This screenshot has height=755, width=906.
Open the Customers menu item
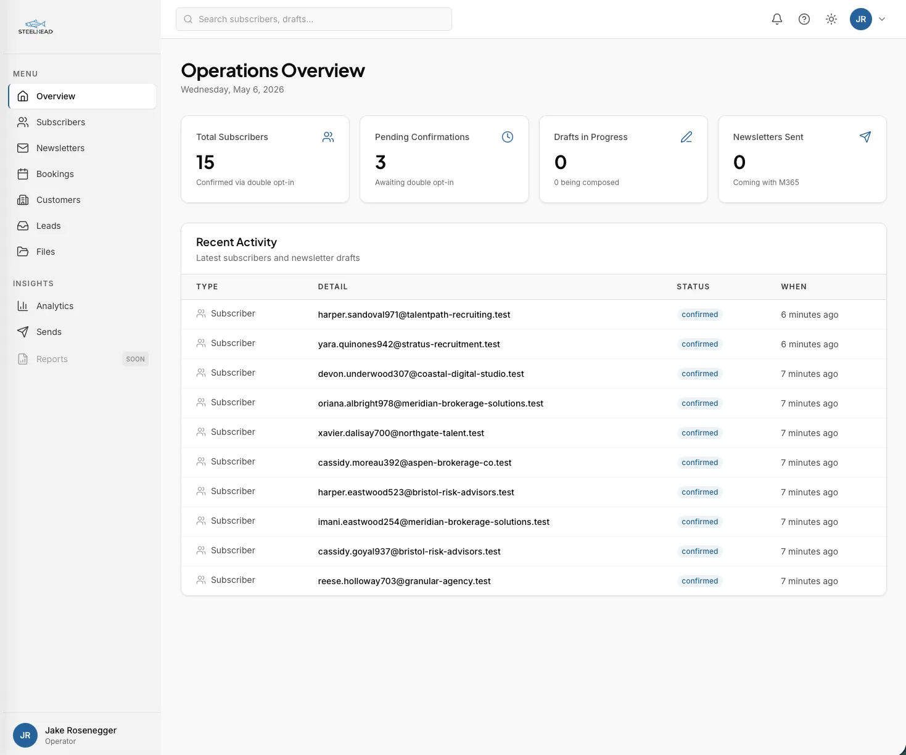coord(82,200)
